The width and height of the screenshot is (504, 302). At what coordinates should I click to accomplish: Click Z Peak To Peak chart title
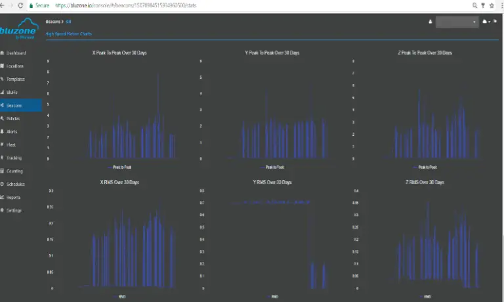[425, 53]
